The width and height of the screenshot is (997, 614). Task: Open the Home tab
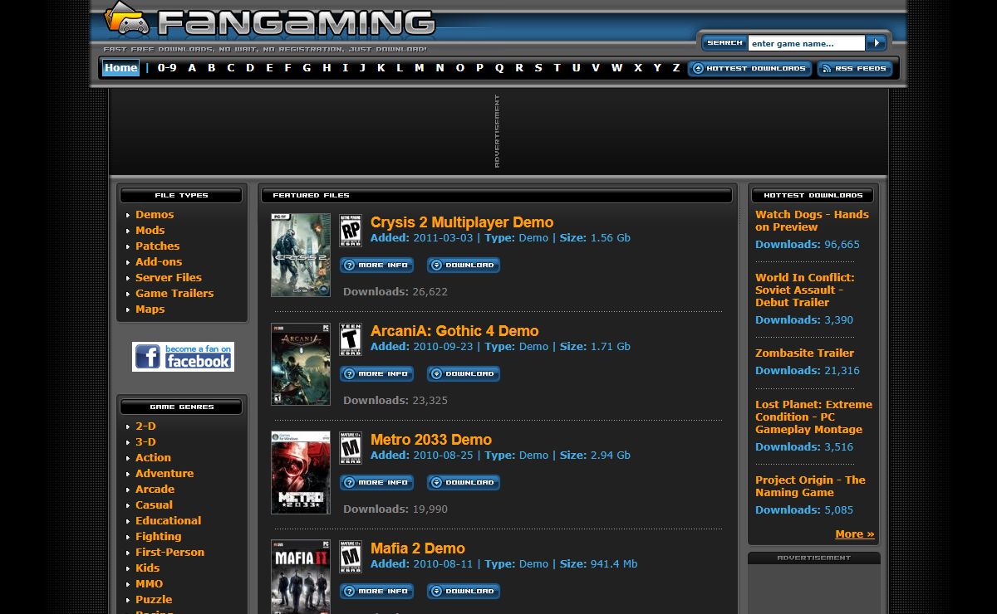click(x=121, y=68)
